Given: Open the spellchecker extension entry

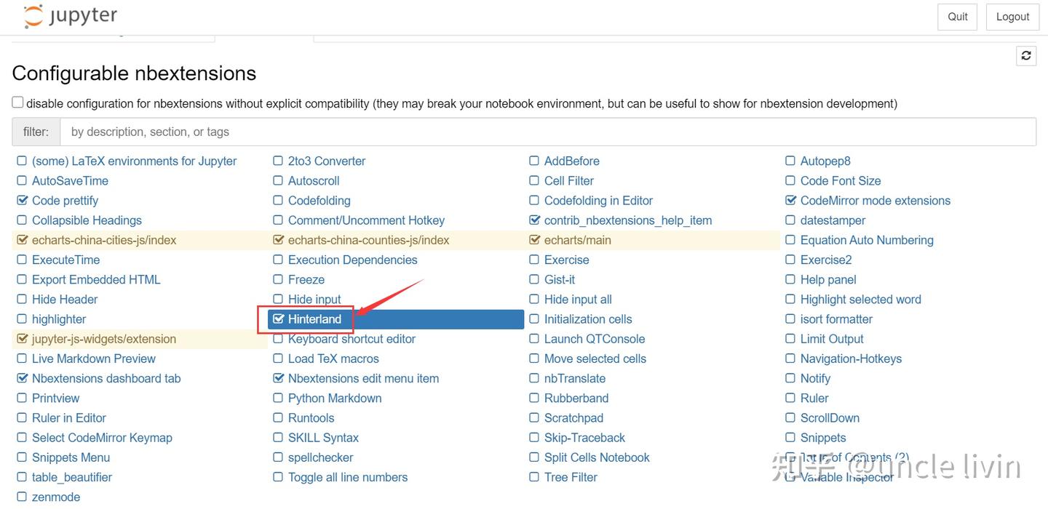Looking at the screenshot, I should [320, 457].
